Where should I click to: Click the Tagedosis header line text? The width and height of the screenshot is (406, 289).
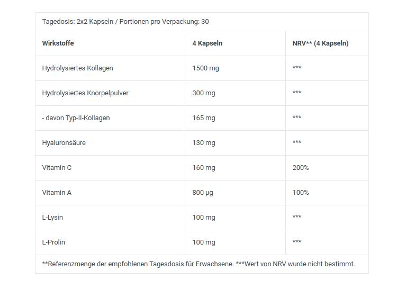125,22
